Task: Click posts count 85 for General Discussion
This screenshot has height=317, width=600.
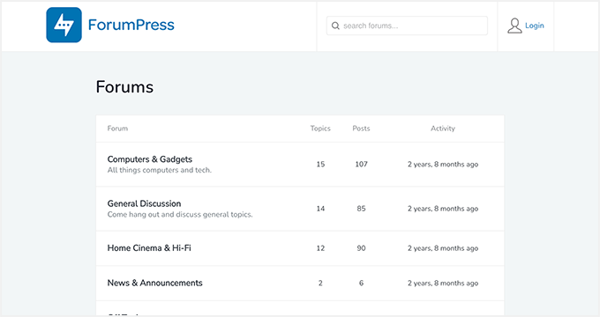Action: point(361,209)
